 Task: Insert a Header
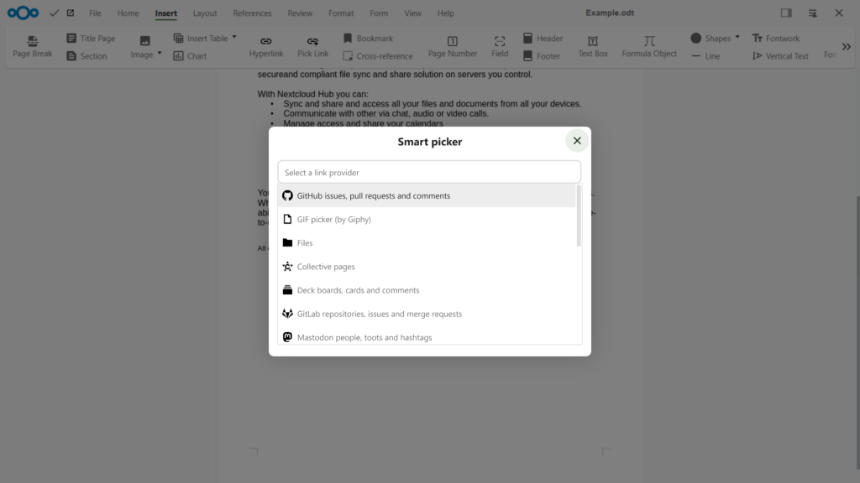pos(542,38)
